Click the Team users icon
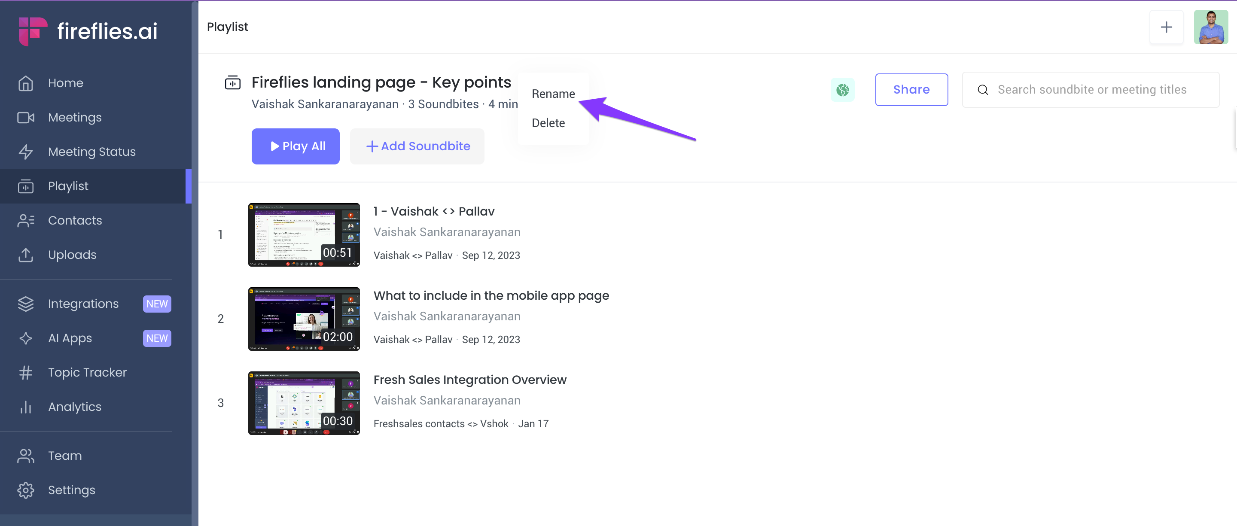Viewport: 1237px width, 526px height. pyautogui.click(x=26, y=456)
